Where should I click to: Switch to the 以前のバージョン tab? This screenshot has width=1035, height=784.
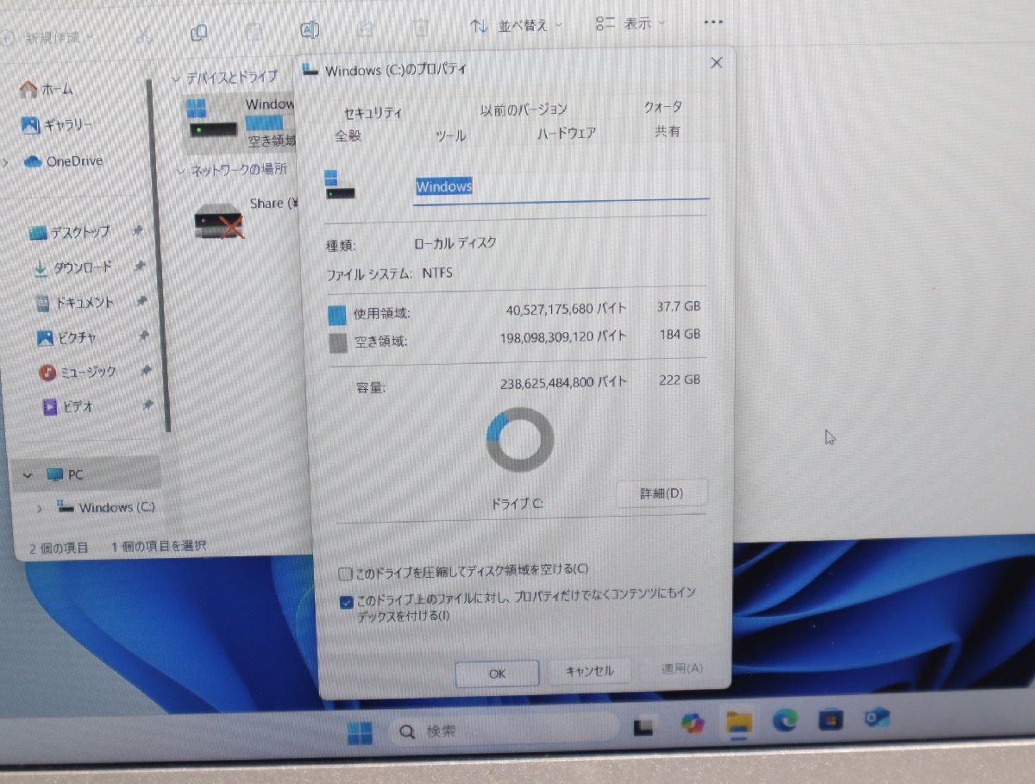tap(524, 110)
